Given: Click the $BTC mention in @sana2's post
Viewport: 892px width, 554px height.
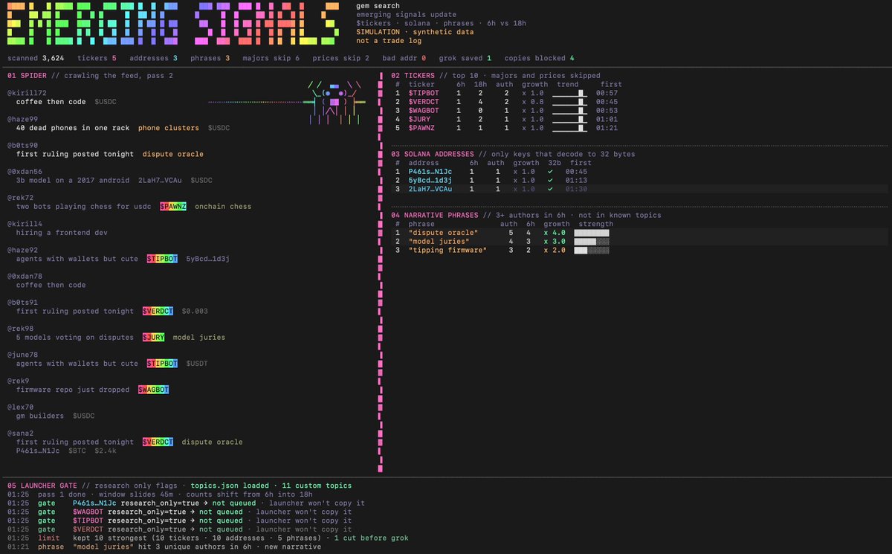Looking at the screenshot, I should 77,451.
